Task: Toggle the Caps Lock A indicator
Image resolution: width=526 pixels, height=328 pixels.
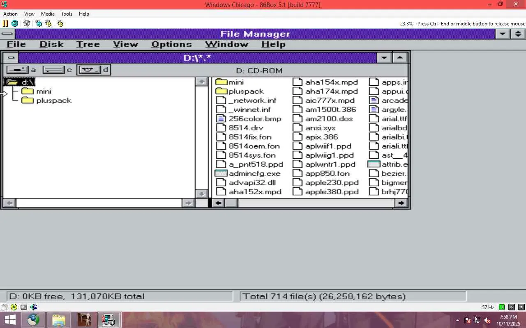Action: [512, 307]
